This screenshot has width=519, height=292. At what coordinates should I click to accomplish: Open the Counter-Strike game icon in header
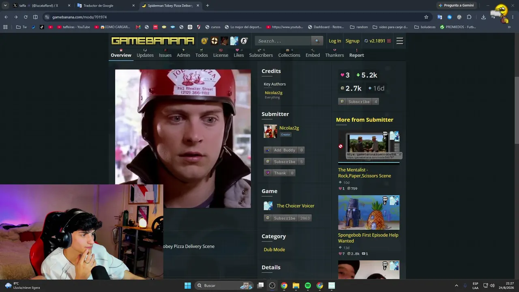click(x=244, y=41)
